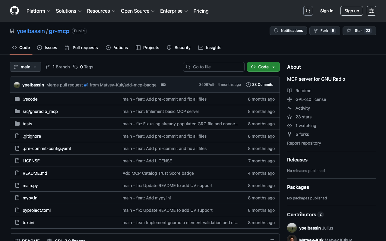Open the search magnifier icon
Viewport: 386px width, 241px height.
[x=308, y=11]
